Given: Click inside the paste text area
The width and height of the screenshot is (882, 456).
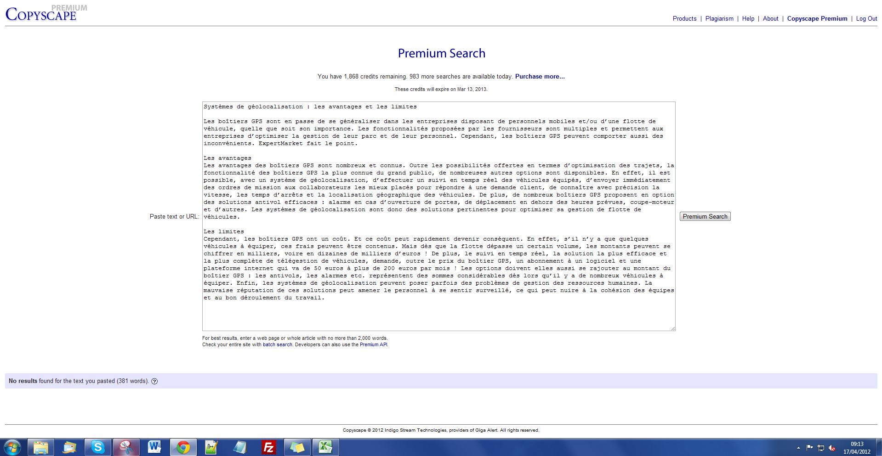Looking at the screenshot, I should coord(438,312).
